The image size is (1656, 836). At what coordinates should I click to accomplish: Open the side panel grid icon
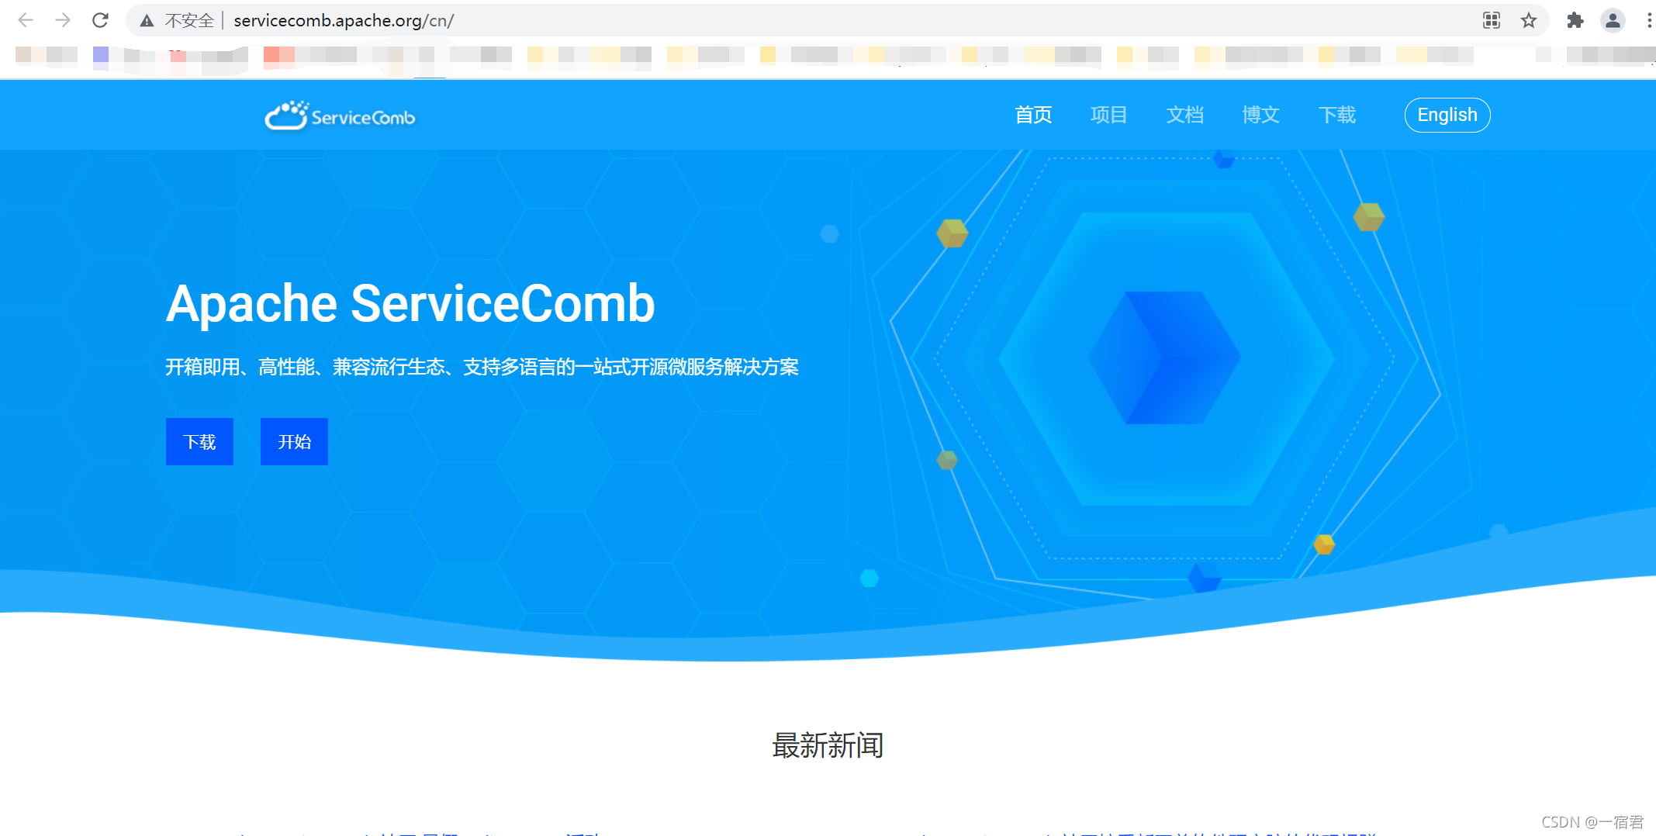(1491, 20)
